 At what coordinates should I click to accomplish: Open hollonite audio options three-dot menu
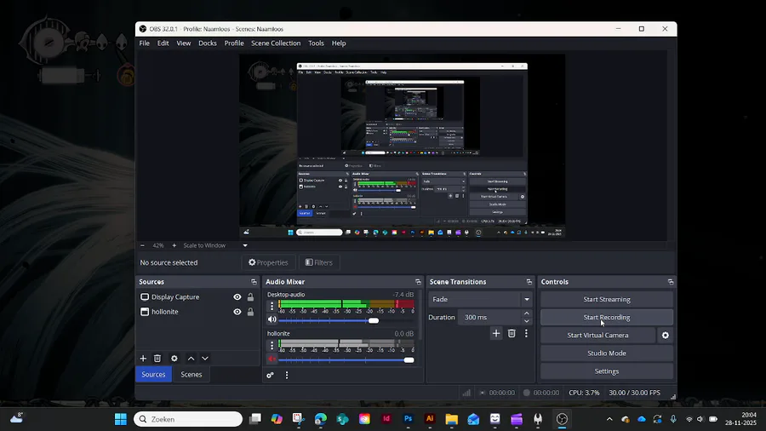pos(272,346)
